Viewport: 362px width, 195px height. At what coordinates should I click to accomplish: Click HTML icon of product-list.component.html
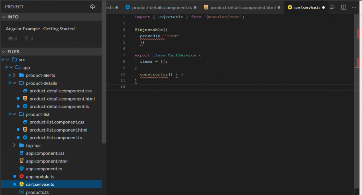pyautogui.click(x=25, y=130)
